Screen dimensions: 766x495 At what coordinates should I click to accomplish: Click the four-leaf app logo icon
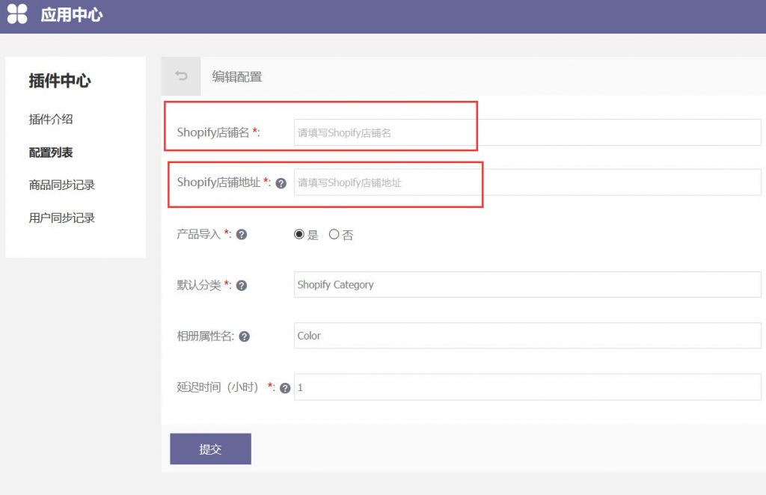click(x=17, y=14)
